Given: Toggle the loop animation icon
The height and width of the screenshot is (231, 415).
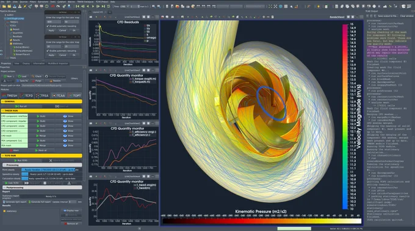Looking at the screenshot, I should coord(109,6).
